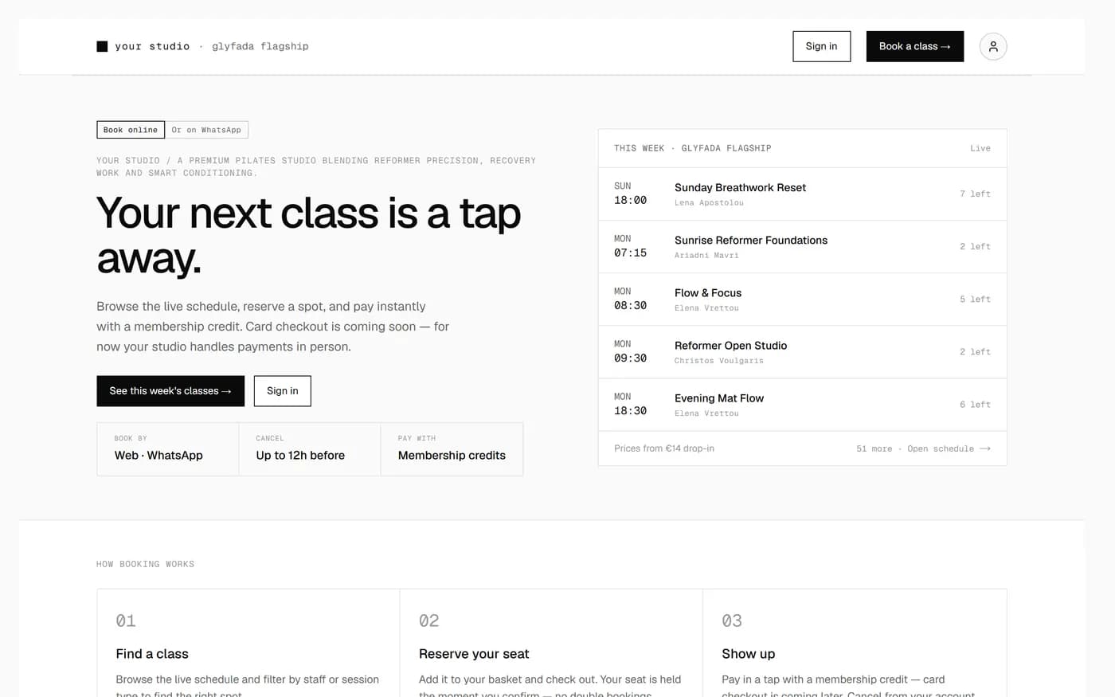Image resolution: width=1115 pixels, height=697 pixels.
Task: Click the Open schedule arrow link
Action: click(x=949, y=448)
